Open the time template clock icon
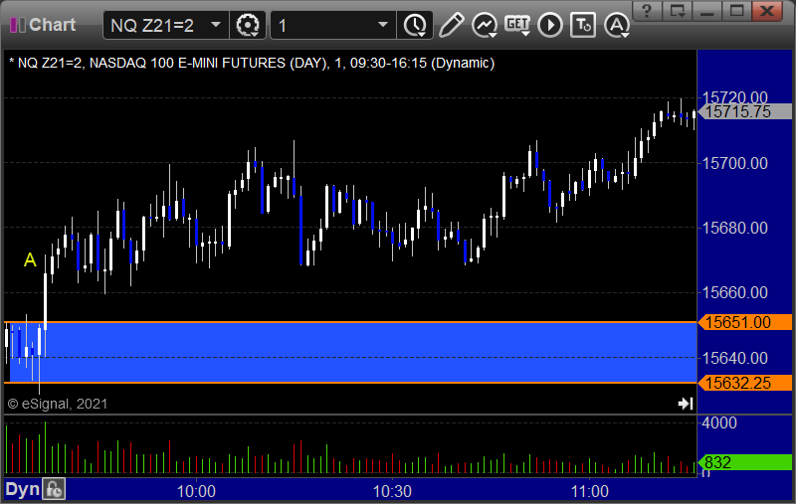 (x=415, y=25)
